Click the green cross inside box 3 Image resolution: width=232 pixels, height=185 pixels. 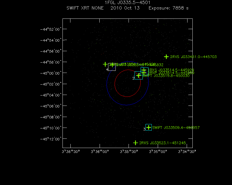148,127
